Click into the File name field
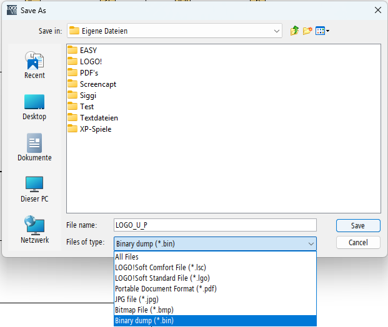388x327 pixels. (x=215, y=225)
